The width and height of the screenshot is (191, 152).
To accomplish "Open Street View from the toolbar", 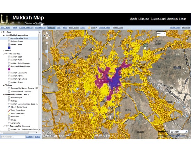I will pos(118,28).
